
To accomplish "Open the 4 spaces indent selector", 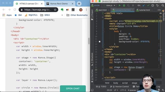I will [x=133, y=90].
